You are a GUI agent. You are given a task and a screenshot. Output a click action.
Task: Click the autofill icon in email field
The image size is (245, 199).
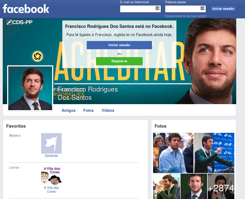[157, 8]
